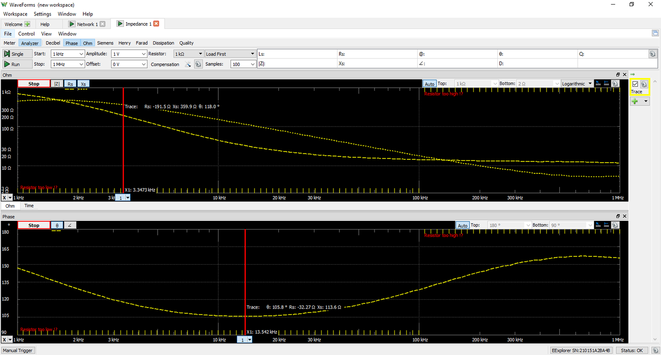
Task: Click the Welcome tab green plus icon
Action: pos(27,24)
